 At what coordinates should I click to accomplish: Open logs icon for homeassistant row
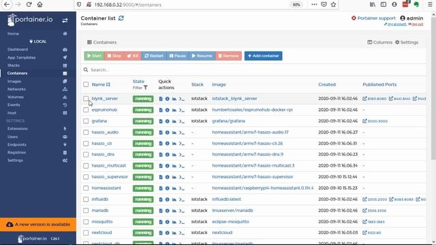(161, 189)
